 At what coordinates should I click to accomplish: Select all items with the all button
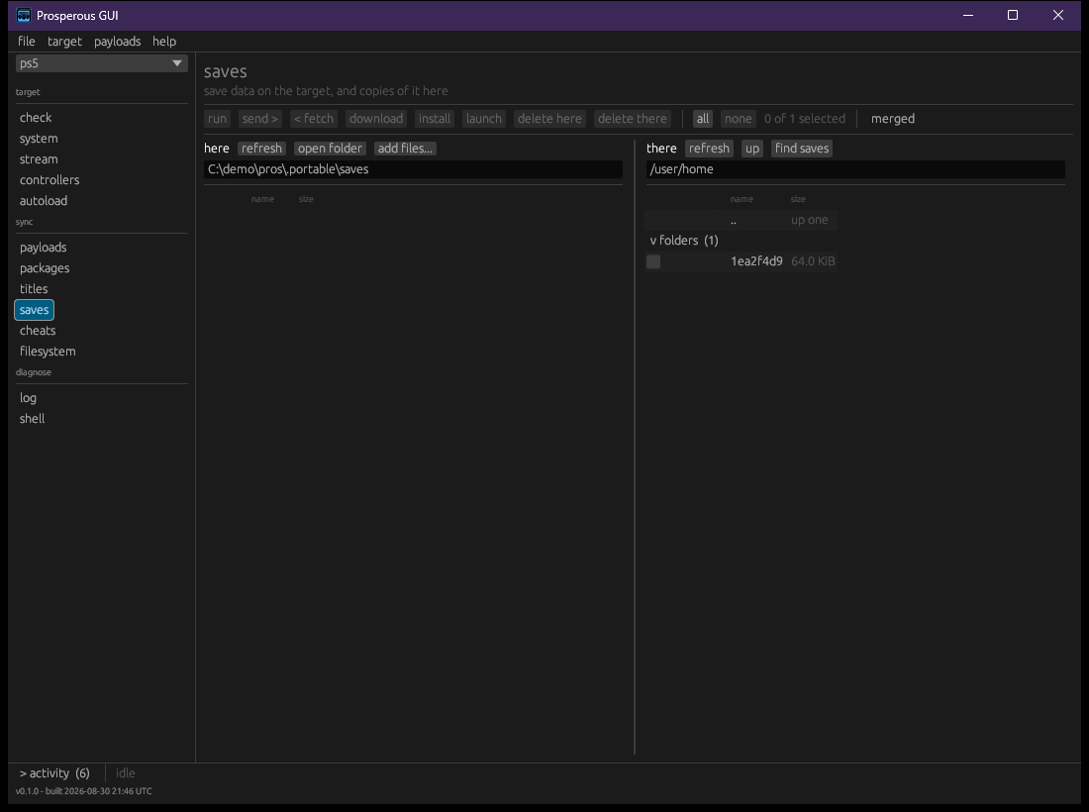[x=703, y=119]
